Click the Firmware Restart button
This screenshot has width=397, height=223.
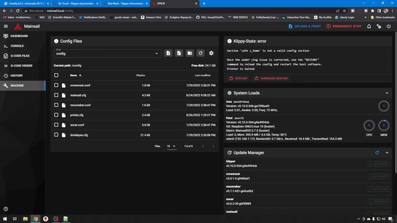tap(271, 79)
